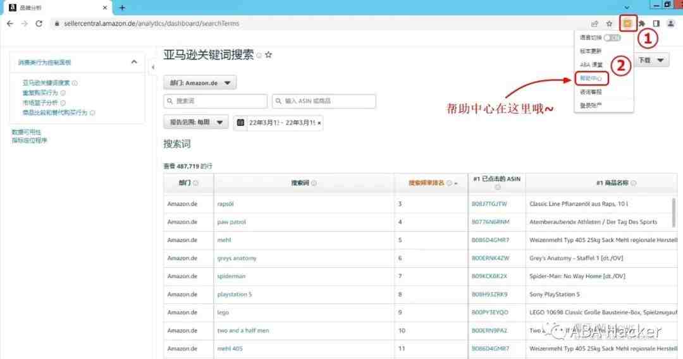
Task: Click product name Sony PlayStation 5
Action: tap(555, 295)
